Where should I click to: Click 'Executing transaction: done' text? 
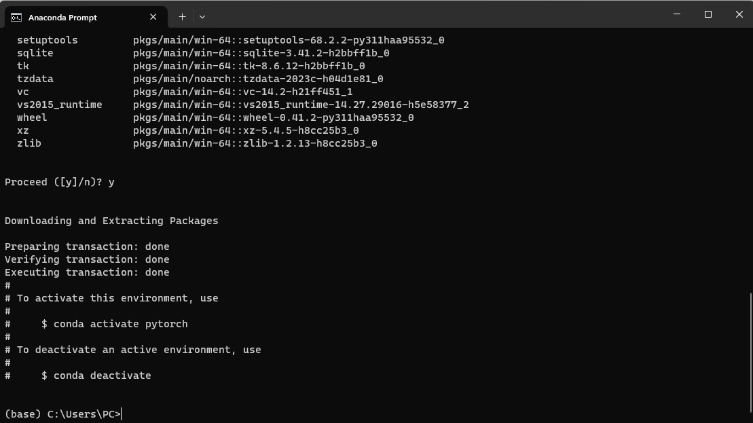tap(87, 272)
